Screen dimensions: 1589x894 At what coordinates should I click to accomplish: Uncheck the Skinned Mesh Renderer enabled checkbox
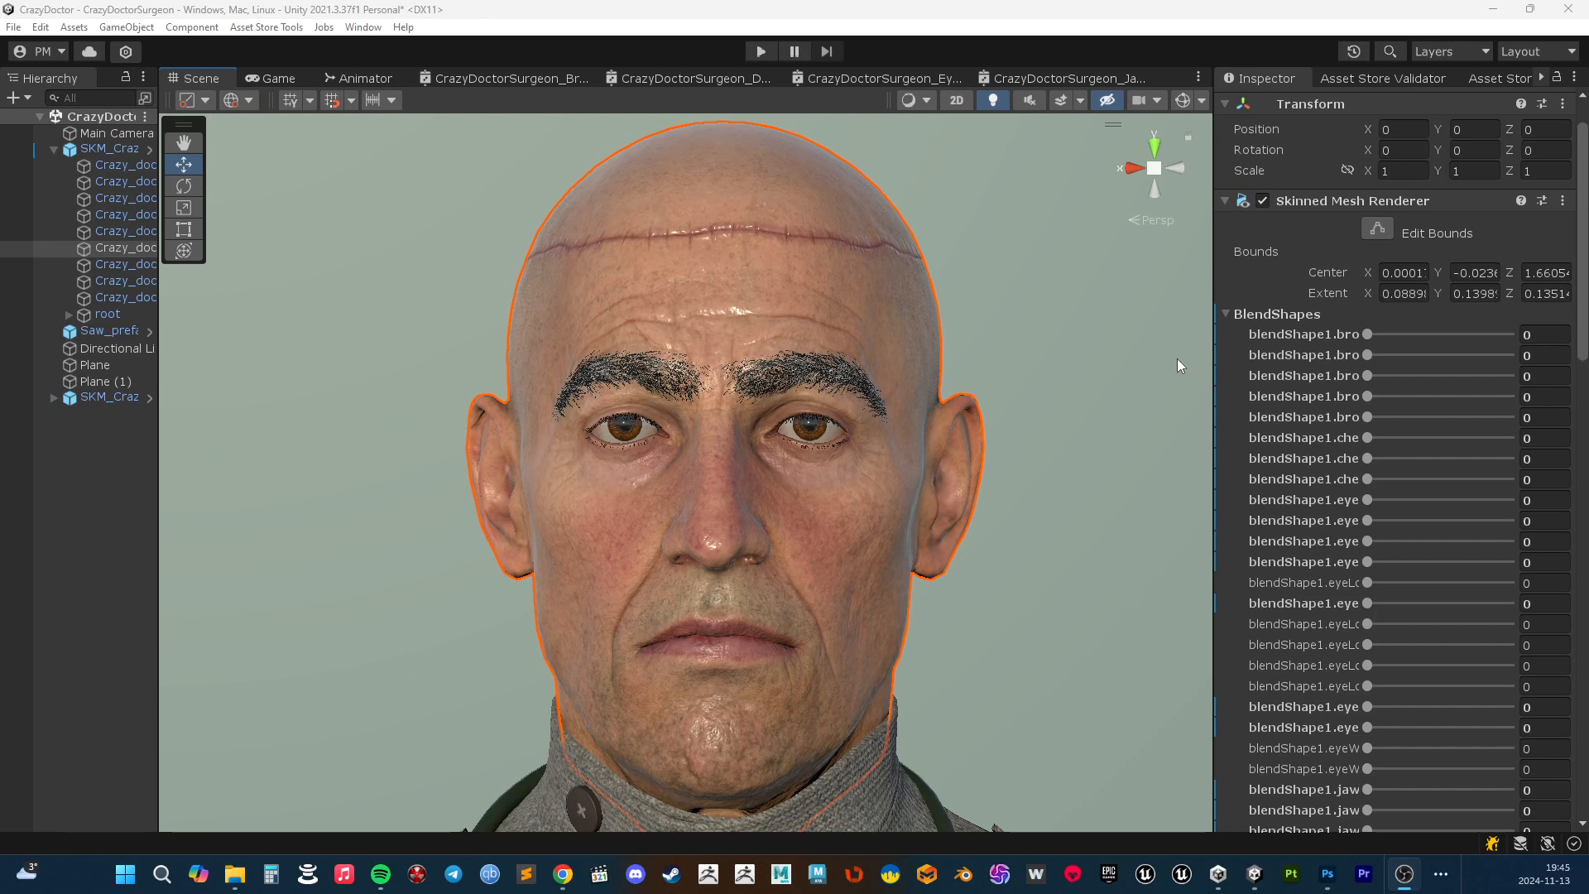pos(1262,200)
